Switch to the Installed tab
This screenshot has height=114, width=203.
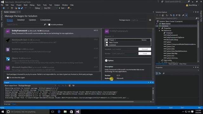click(21, 20)
